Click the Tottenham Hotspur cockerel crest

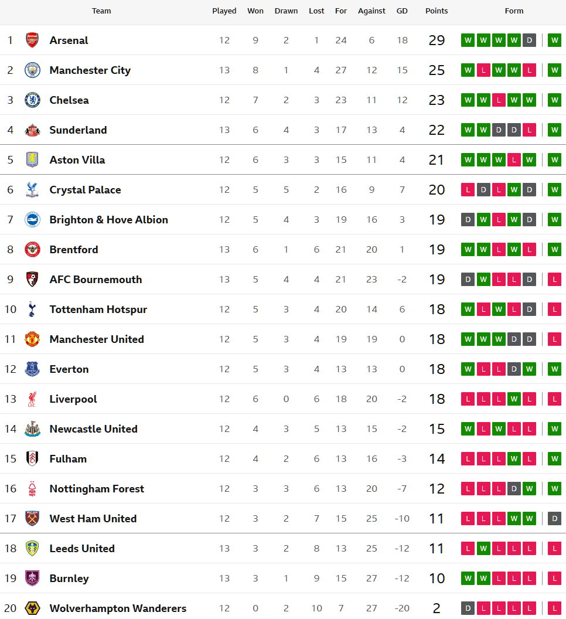pyautogui.click(x=32, y=309)
